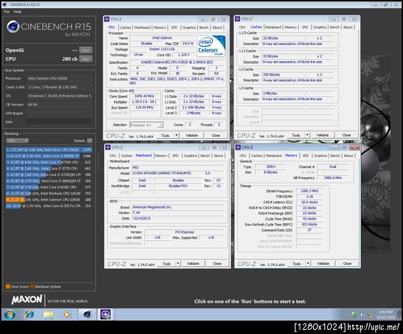Open Tools dropdown arrow in bottom-right CPU-Z
Image resolution: width=403 pixels, height=334 pixels.
(x=308, y=264)
